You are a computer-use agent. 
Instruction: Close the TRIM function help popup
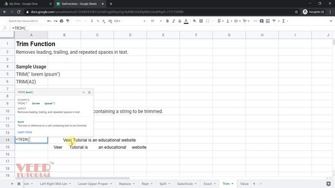point(90,92)
